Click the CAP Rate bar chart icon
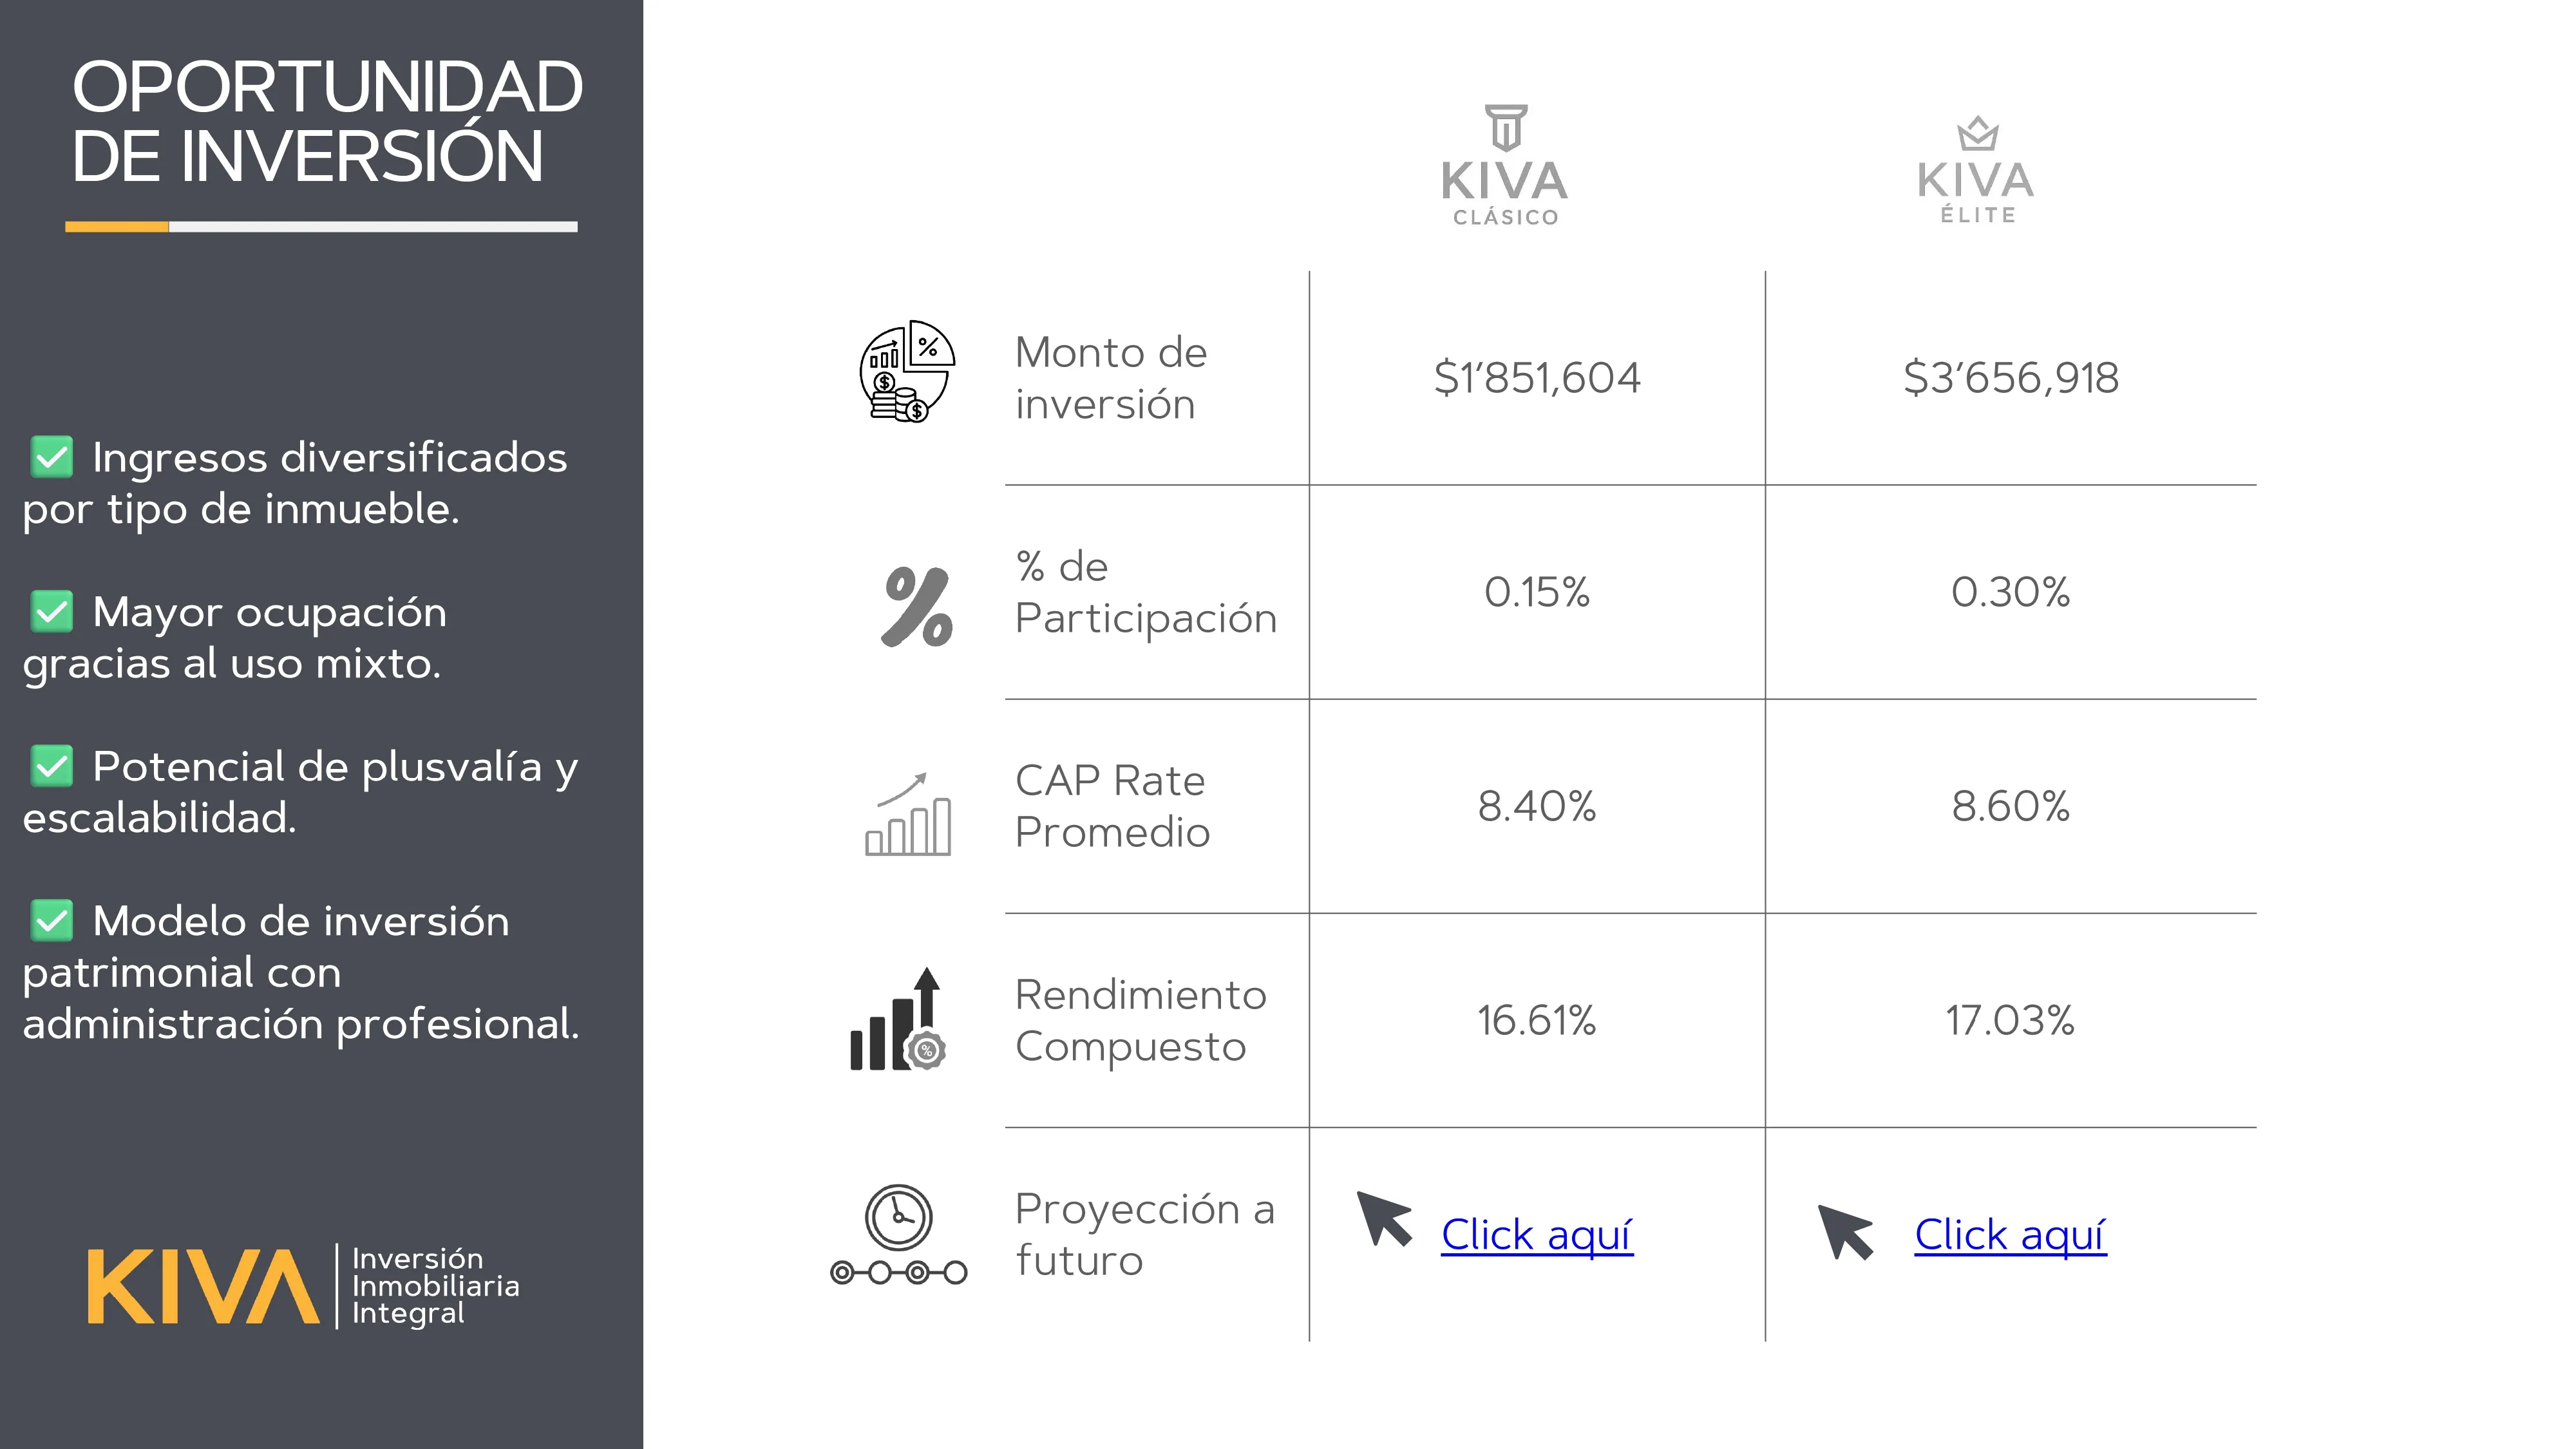2576x1449 pixels. tap(908, 815)
